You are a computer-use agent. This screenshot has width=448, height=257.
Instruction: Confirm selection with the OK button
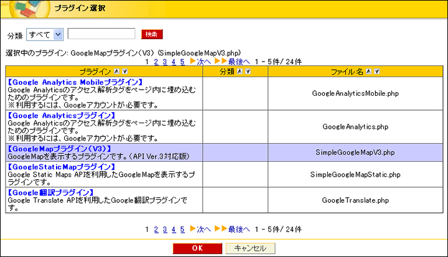tap(197, 248)
